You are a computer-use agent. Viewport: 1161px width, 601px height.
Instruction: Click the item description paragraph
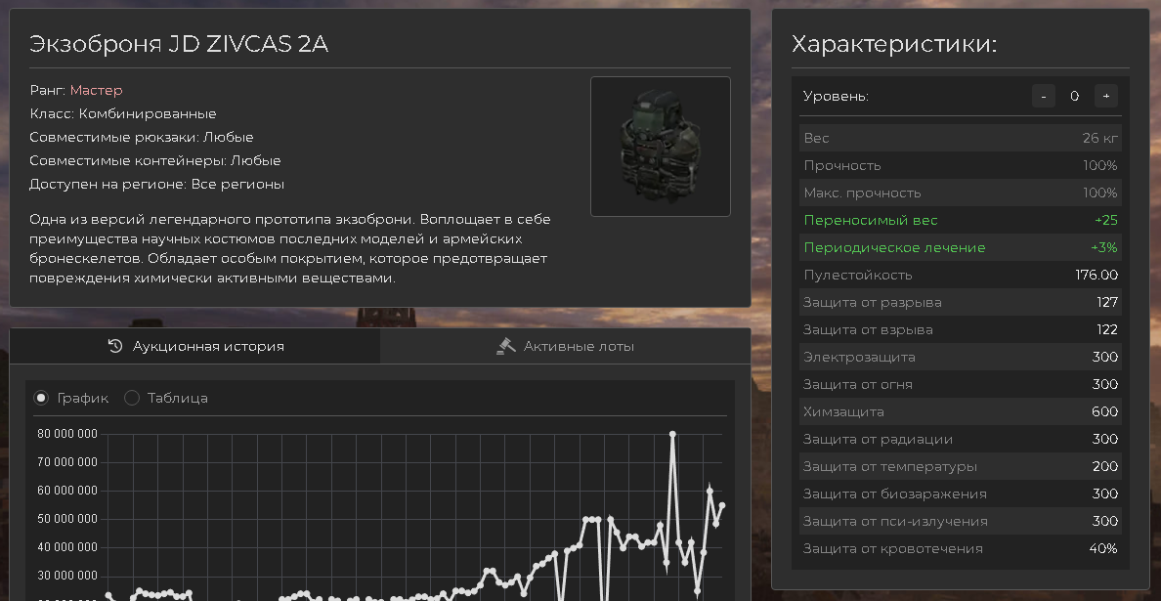[290, 248]
